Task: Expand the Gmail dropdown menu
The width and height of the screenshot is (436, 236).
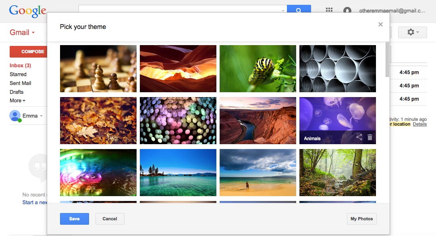Action: (x=22, y=33)
